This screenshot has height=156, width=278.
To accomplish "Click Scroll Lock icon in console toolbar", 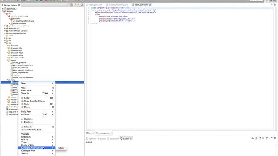I will click(256, 138).
